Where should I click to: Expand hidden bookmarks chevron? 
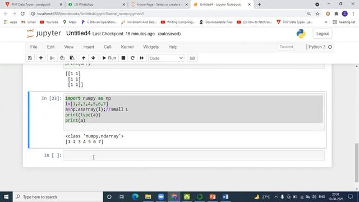coord(326,22)
